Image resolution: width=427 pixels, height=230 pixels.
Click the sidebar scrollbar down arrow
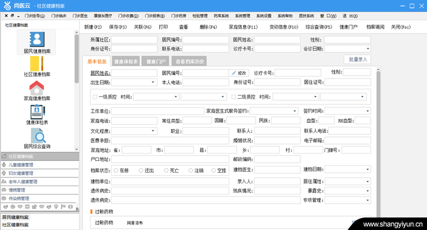[76, 149]
